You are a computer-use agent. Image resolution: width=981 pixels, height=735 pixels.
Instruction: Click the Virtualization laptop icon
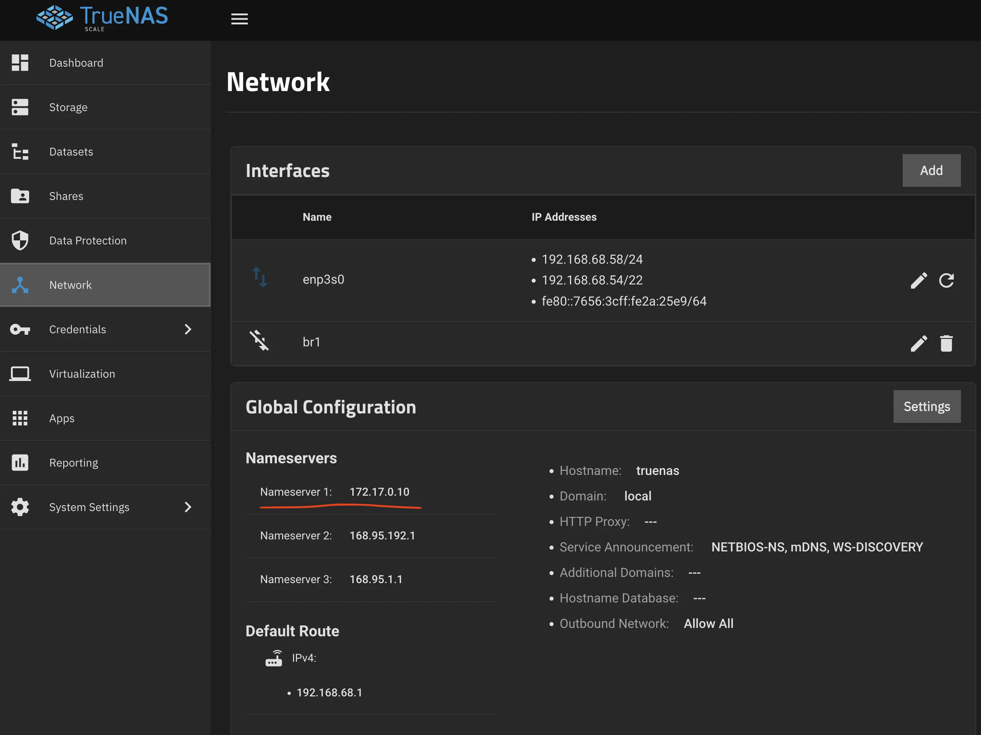coord(20,374)
